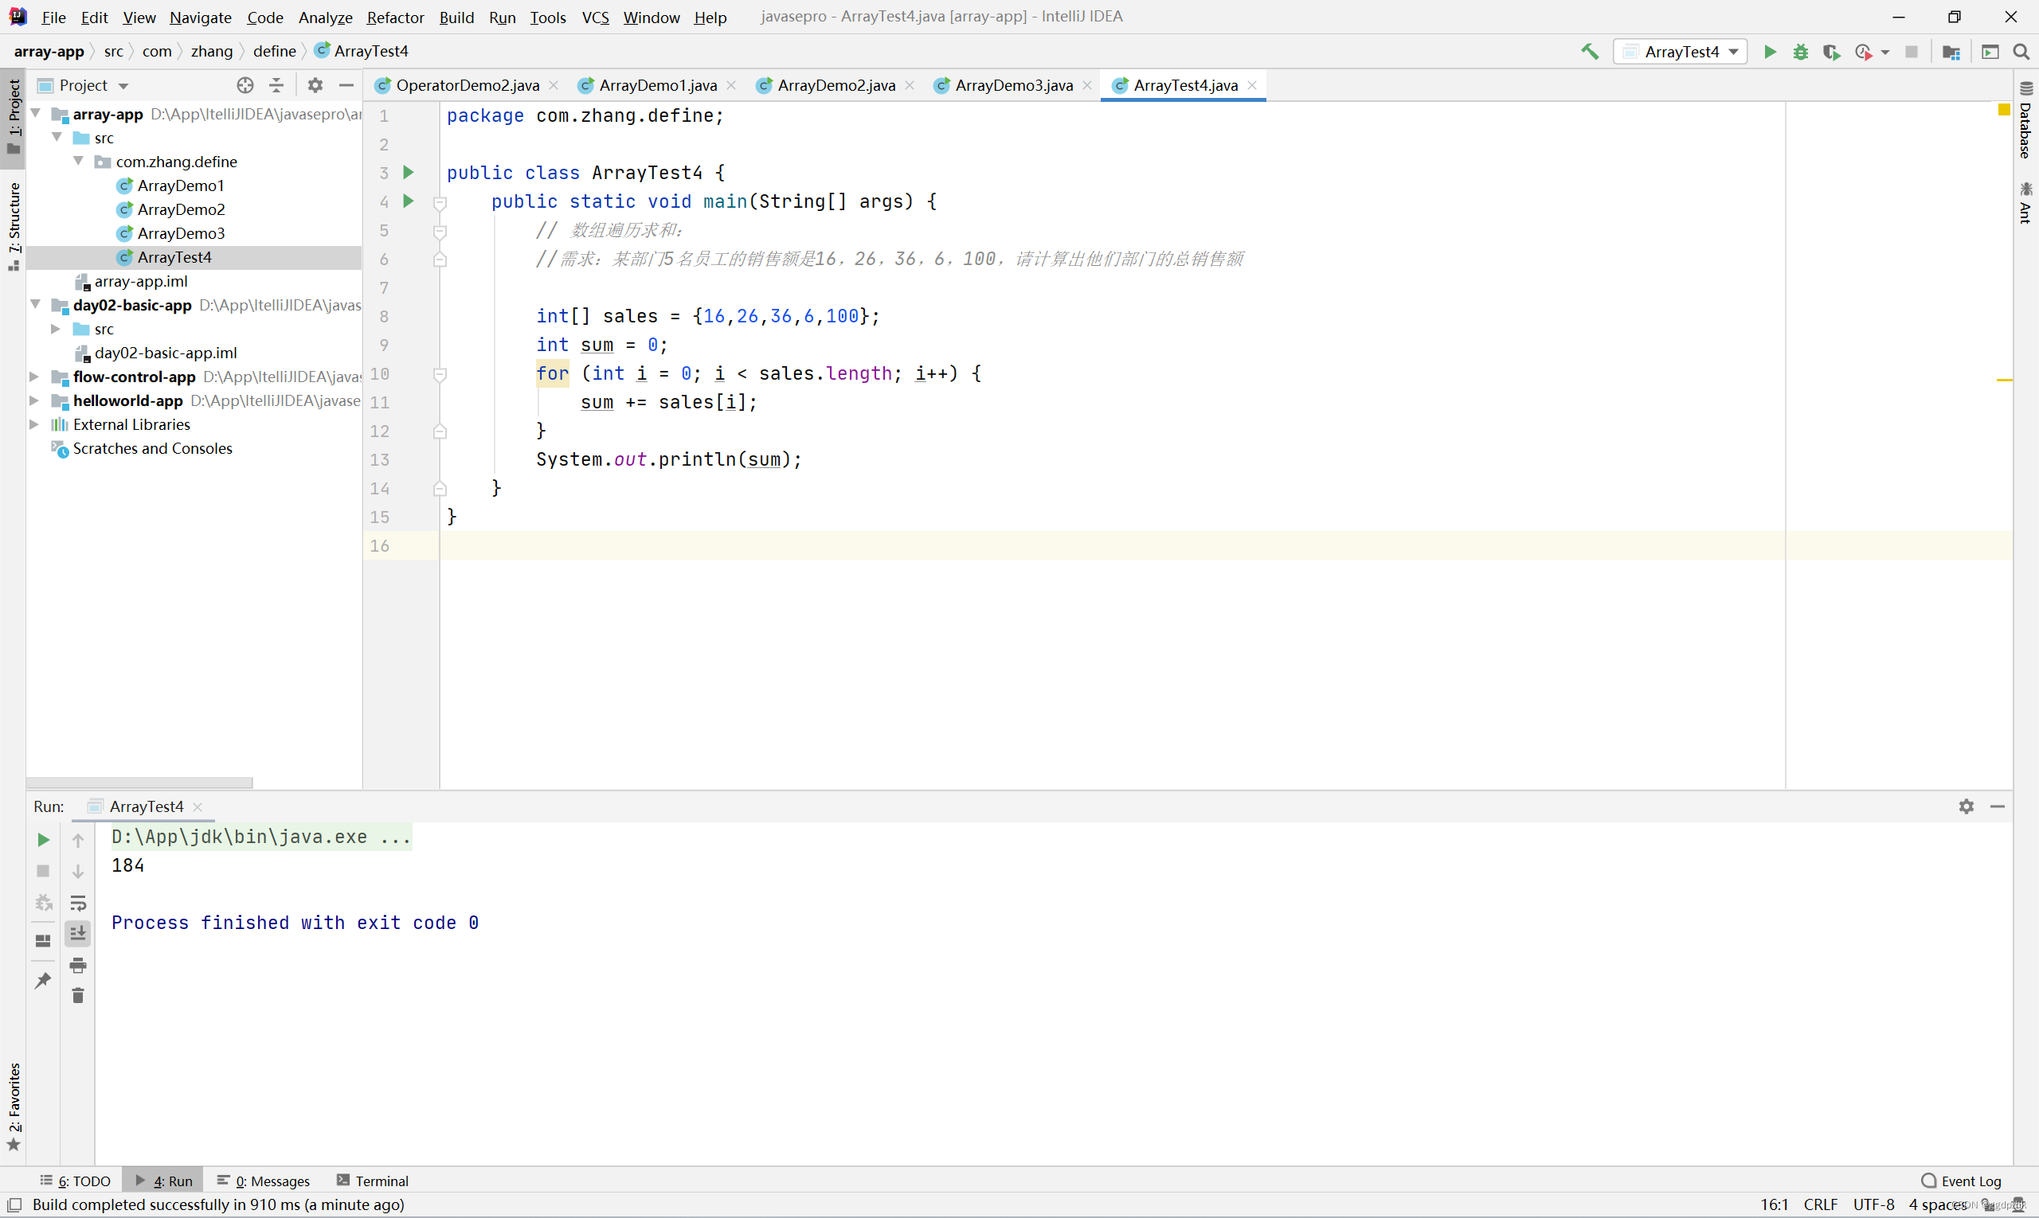This screenshot has height=1218, width=2039.
Task: Collapse day02-basic-app module
Action: click(35, 304)
